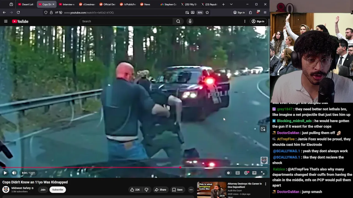Subscribe to Midwest Safety
This screenshot has height=198, width=353.
(x=58, y=189)
